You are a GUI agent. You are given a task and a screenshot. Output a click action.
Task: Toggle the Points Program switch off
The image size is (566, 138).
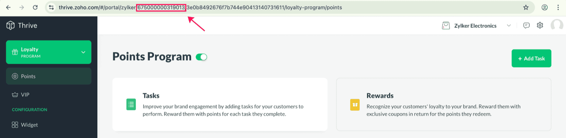point(202,57)
